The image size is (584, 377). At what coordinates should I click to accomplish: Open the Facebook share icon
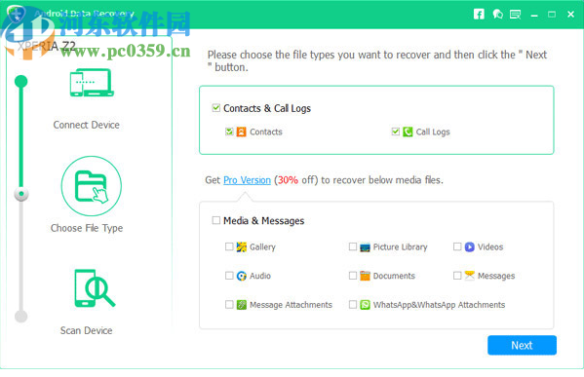tap(479, 15)
